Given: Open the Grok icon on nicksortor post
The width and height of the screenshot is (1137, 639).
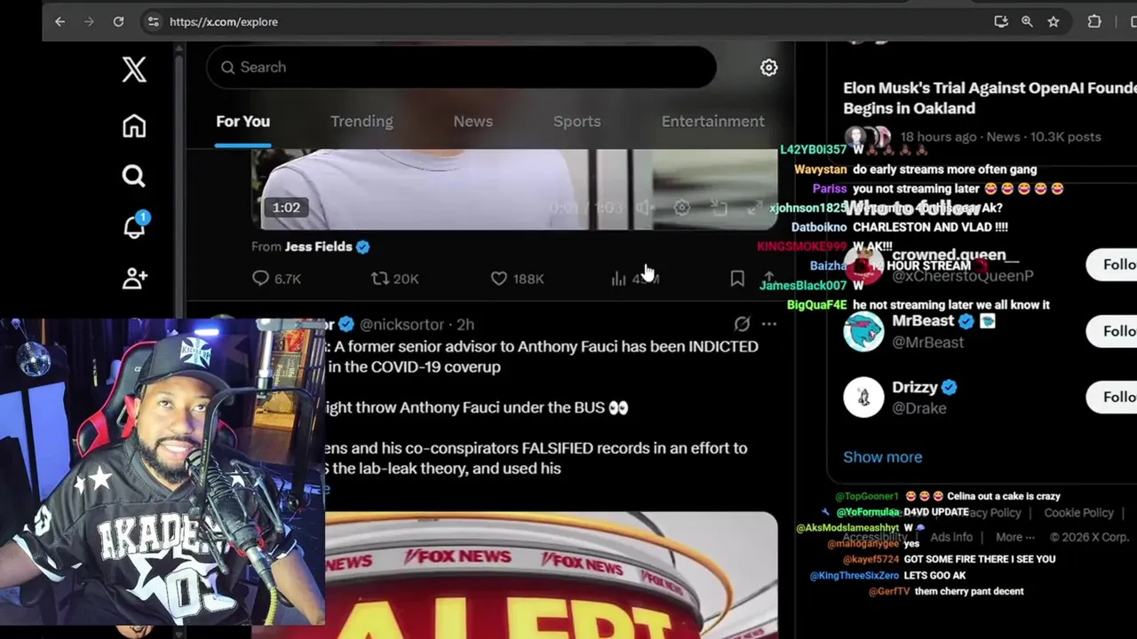Looking at the screenshot, I should coord(742,325).
